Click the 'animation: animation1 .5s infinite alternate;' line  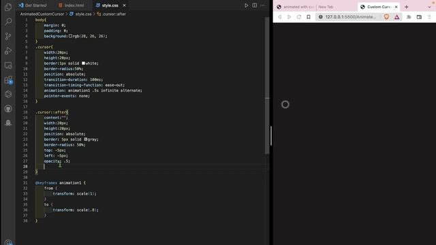pos(93,91)
